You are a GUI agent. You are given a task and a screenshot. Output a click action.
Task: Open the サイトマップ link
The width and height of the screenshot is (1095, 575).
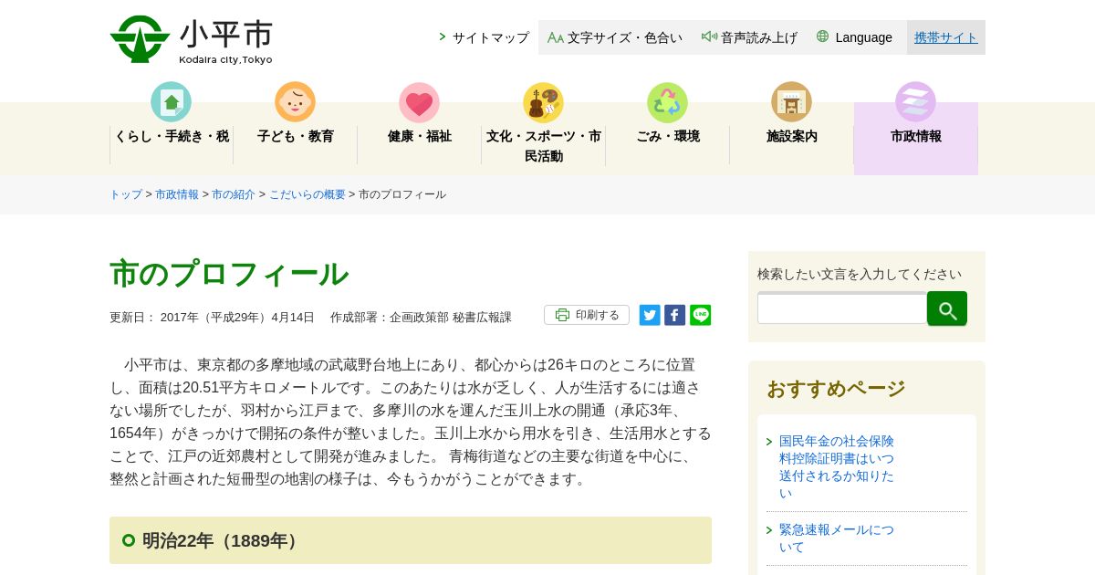491,37
